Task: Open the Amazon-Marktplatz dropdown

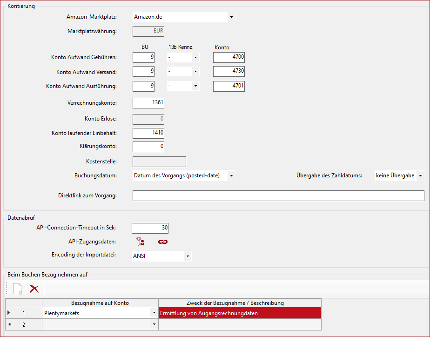Action: tap(231, 17)
